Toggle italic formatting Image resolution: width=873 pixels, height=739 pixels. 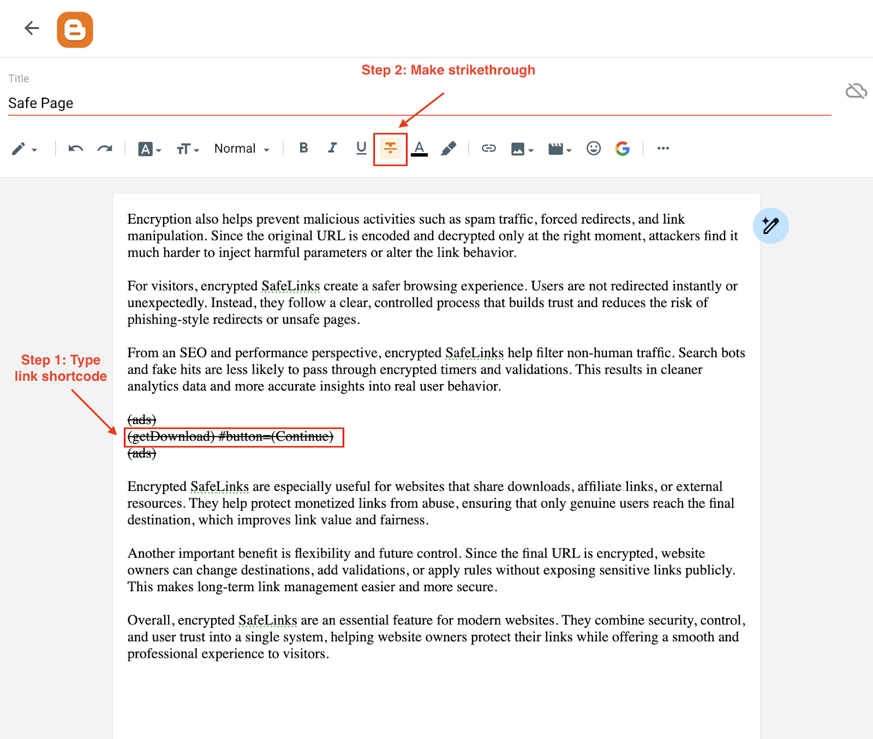[x=332, y=148]
